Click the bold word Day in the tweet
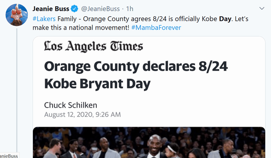The height and width of the screenshot is (158, 271). (x=225, y=19)
